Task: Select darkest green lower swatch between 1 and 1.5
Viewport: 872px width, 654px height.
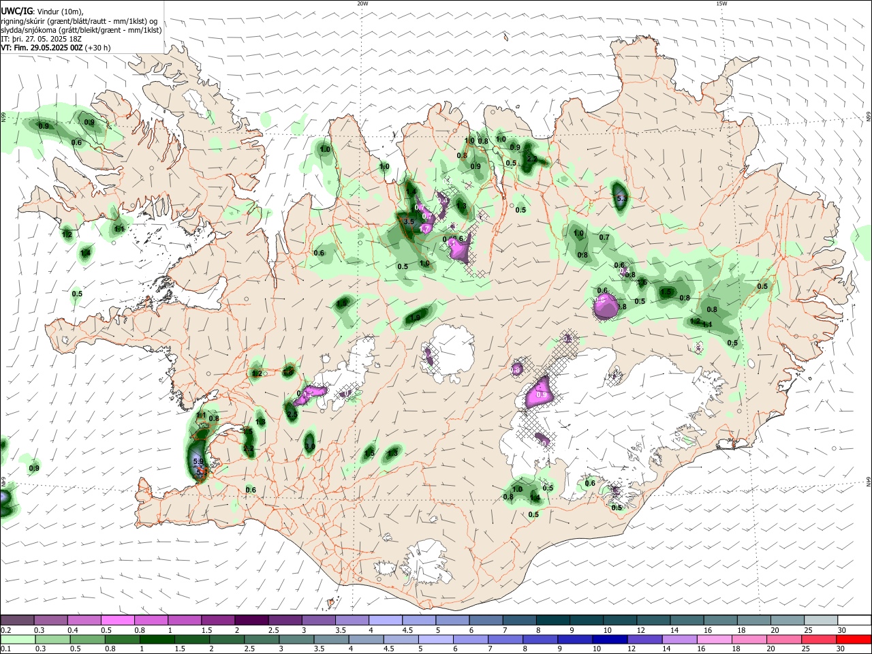Action: coord(157,640)
